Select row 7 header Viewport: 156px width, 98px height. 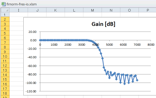(x=5, y=42)
